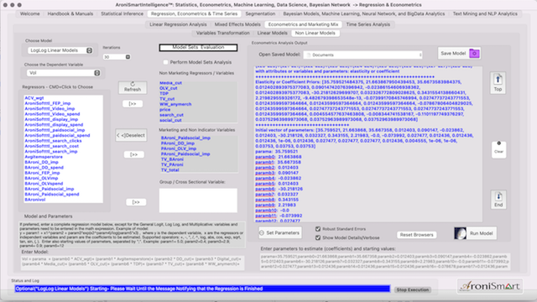This screenshot has height=302, width=537.
Task: Click the AroniSmart logo at bottom right
Action: pos(490,286)
